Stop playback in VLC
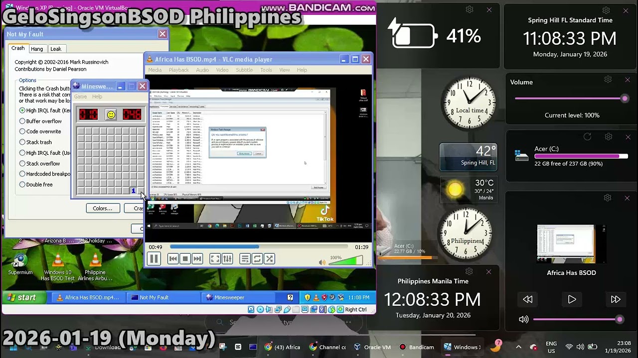 (x=185, y=259)
